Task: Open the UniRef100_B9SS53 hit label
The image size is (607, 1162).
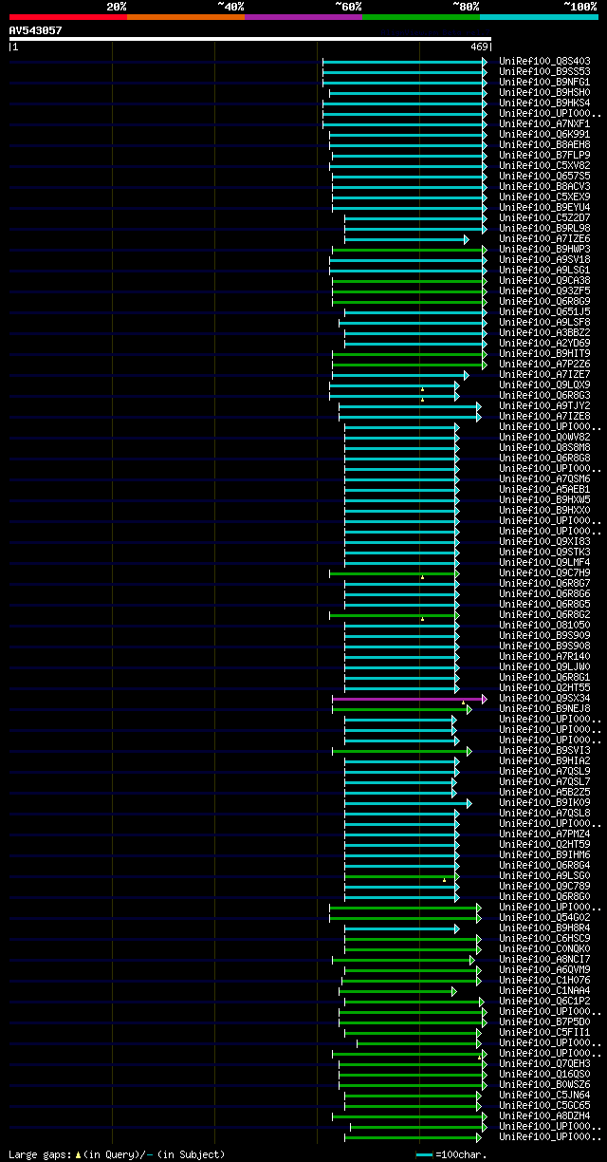Action: pos(544,71)
